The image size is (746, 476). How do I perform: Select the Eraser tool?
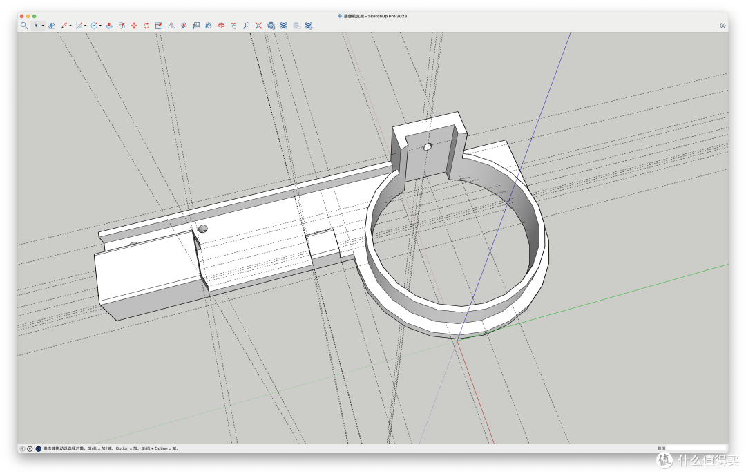[x=51, y=26]
